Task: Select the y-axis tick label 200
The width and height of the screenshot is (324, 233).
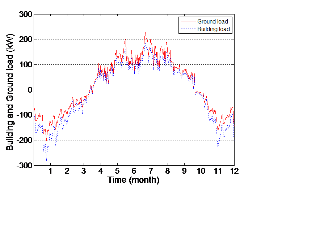Action: pos(26,39)
